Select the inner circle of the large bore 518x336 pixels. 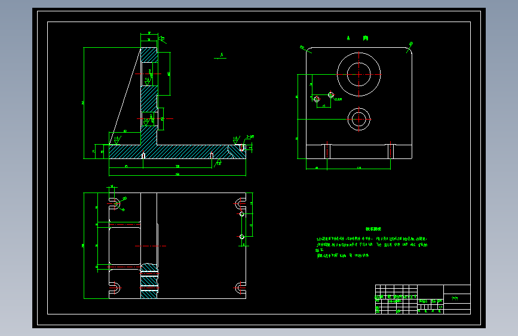pyautogui.click(x=358, y=74)
